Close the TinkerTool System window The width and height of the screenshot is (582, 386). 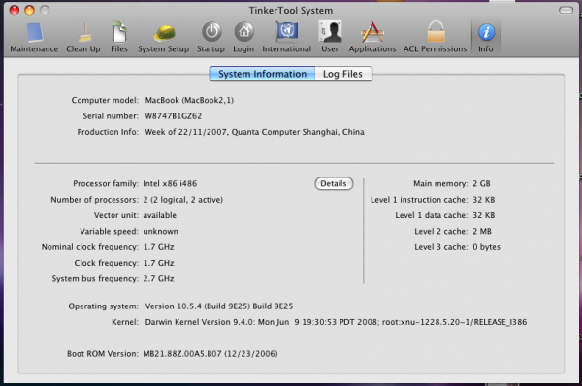15,10
